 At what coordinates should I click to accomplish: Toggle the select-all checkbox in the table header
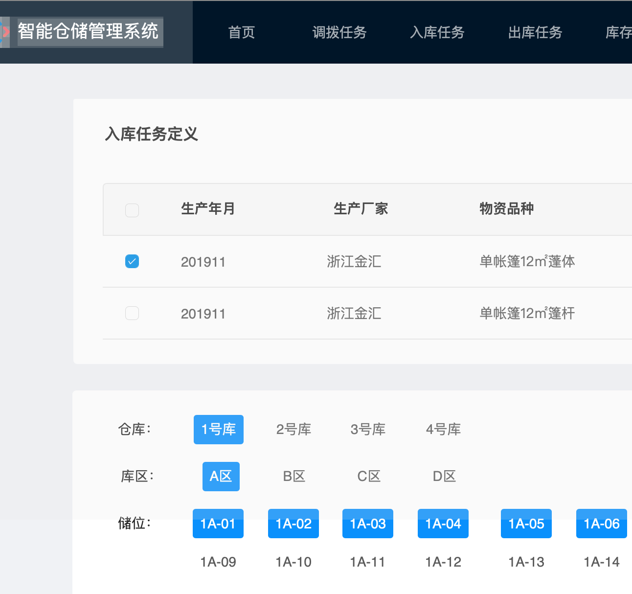(132, 210)
